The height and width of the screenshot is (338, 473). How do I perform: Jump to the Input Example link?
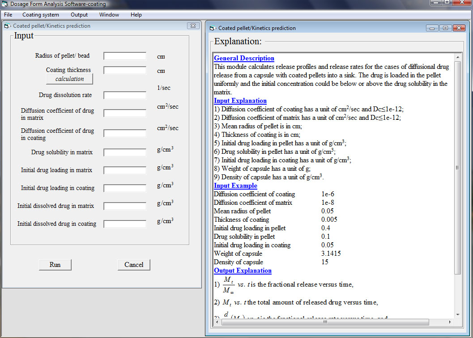click(235, 186)
